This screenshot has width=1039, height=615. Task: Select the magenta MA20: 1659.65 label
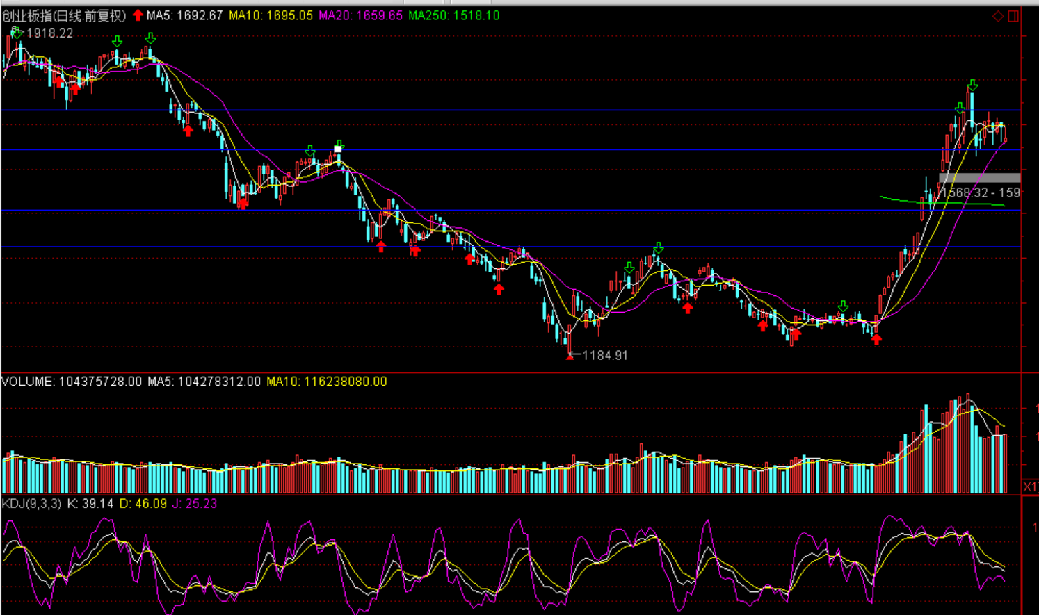coord(360,15)
